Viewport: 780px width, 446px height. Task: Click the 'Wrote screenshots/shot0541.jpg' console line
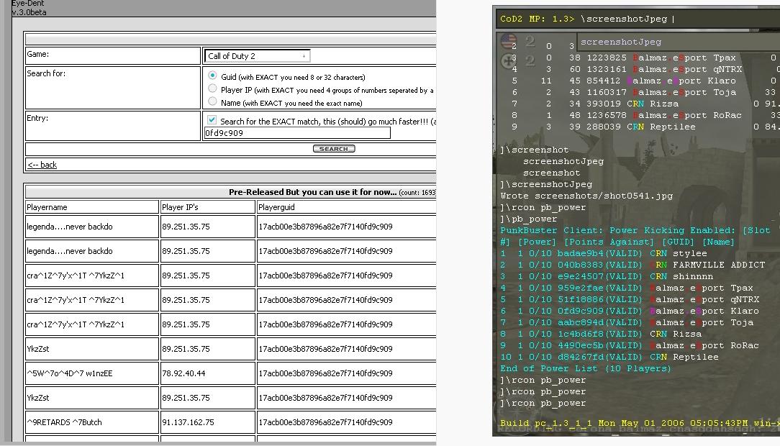[586, 196]
